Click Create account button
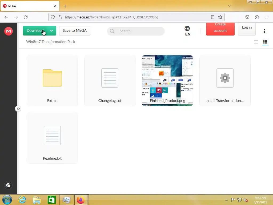 pos(220,29)
